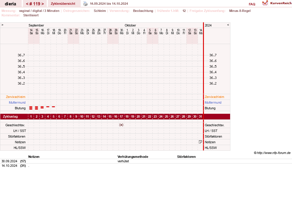Screen dimensions: 292x204
Task: Open the nfp-forum.de link
Action: [274, 153]
